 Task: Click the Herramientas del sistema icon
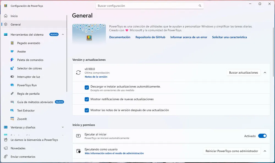pos(5,34)
